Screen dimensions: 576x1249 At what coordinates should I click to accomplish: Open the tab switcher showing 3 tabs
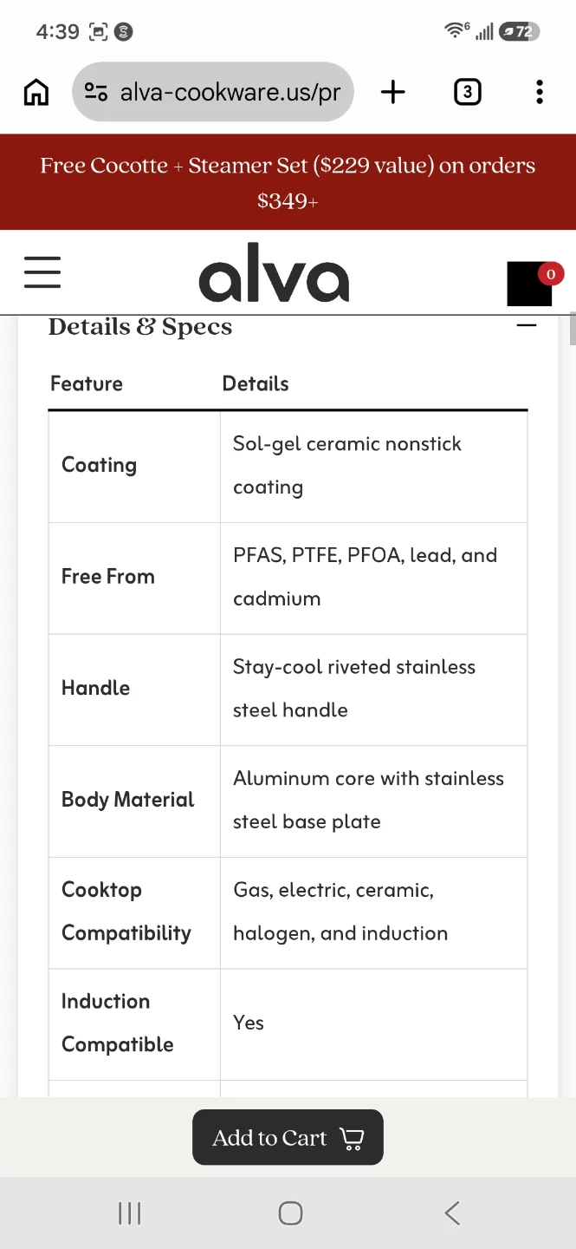(x=467, y=92)
